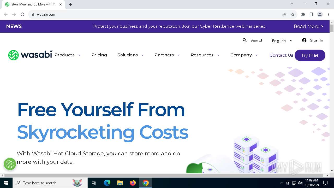Click volume speaker icon in tray
The height and width of the screenshot is (188, 334).
click(x=300, y=183)
